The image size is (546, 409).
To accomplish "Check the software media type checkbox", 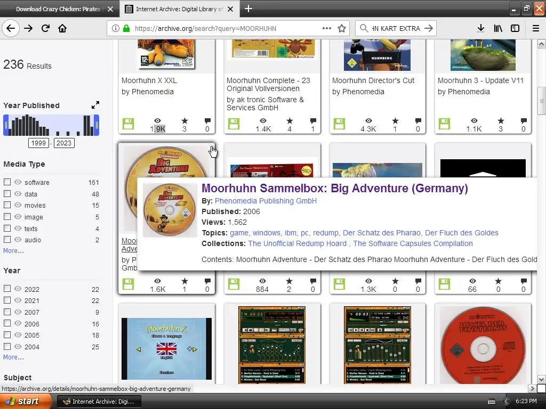I will pos(7,182).
